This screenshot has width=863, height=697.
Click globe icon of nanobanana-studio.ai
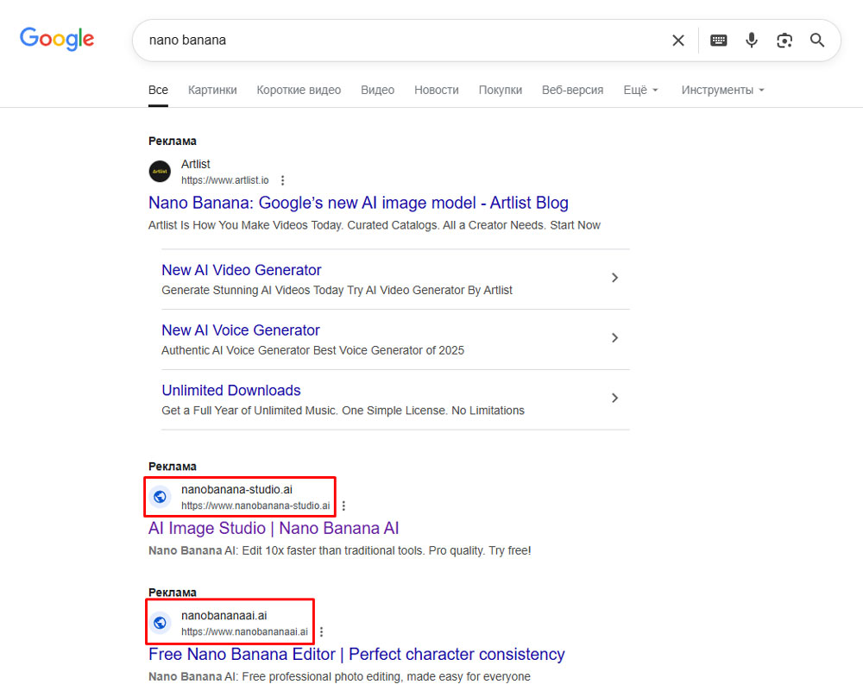pos(160,497)
